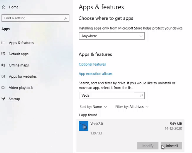Click the Veda2.0 app icon

tap(83, 126)
